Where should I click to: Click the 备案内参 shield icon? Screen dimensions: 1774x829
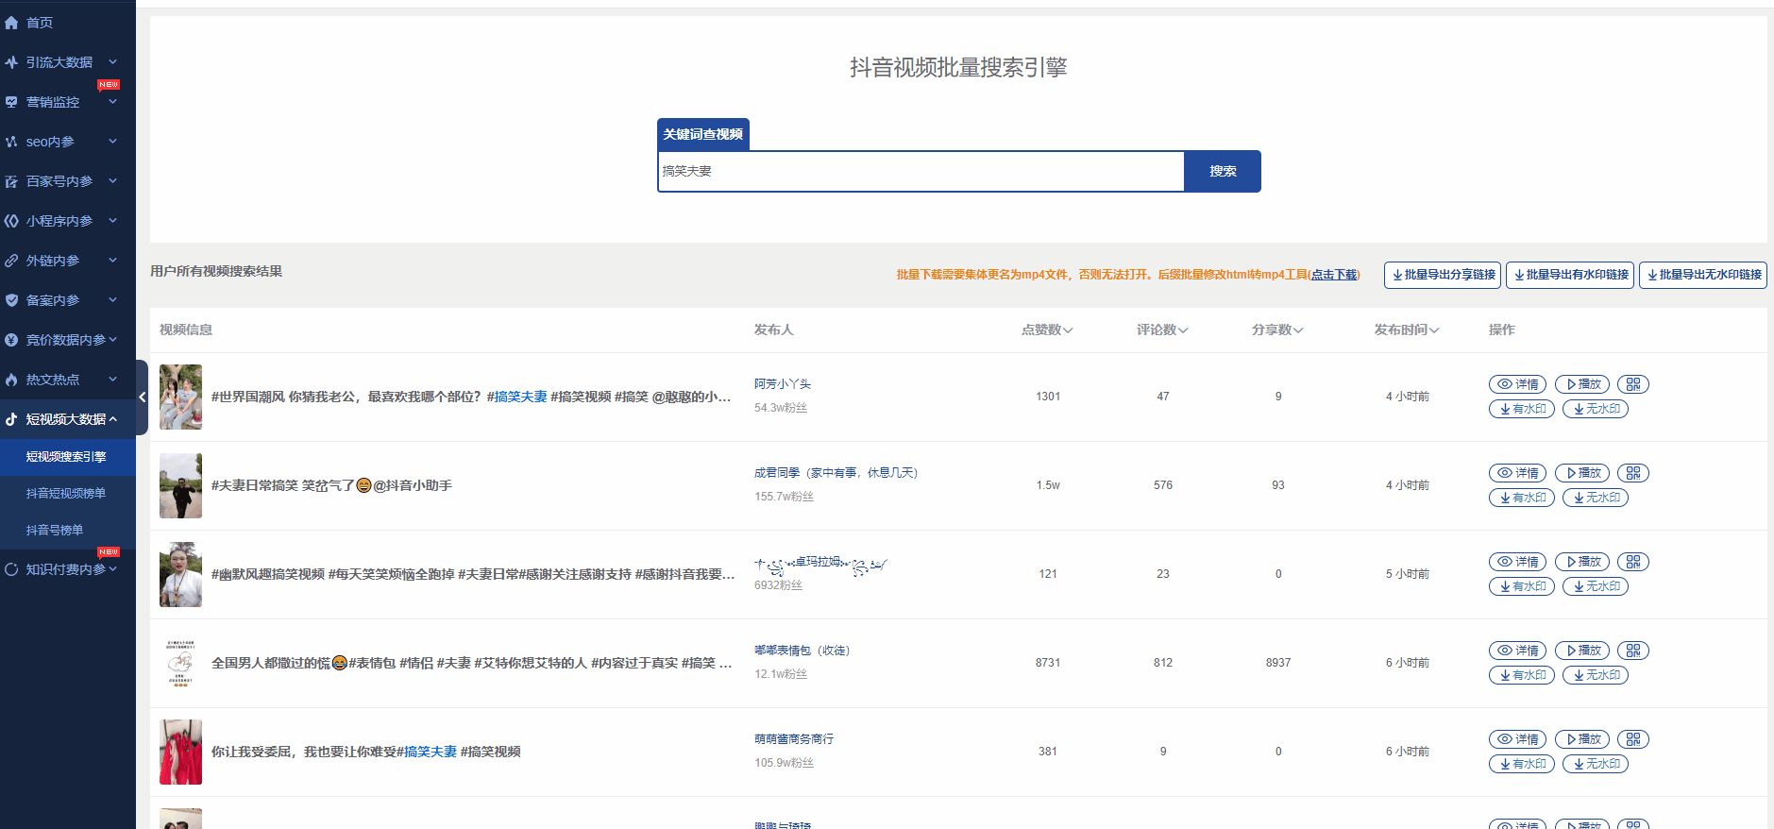point(11,300)
